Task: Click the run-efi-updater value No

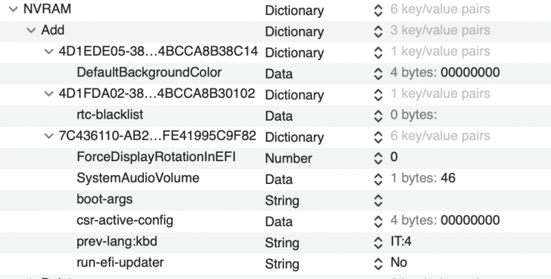Action: pyautogui.click(x=399, y=263)
